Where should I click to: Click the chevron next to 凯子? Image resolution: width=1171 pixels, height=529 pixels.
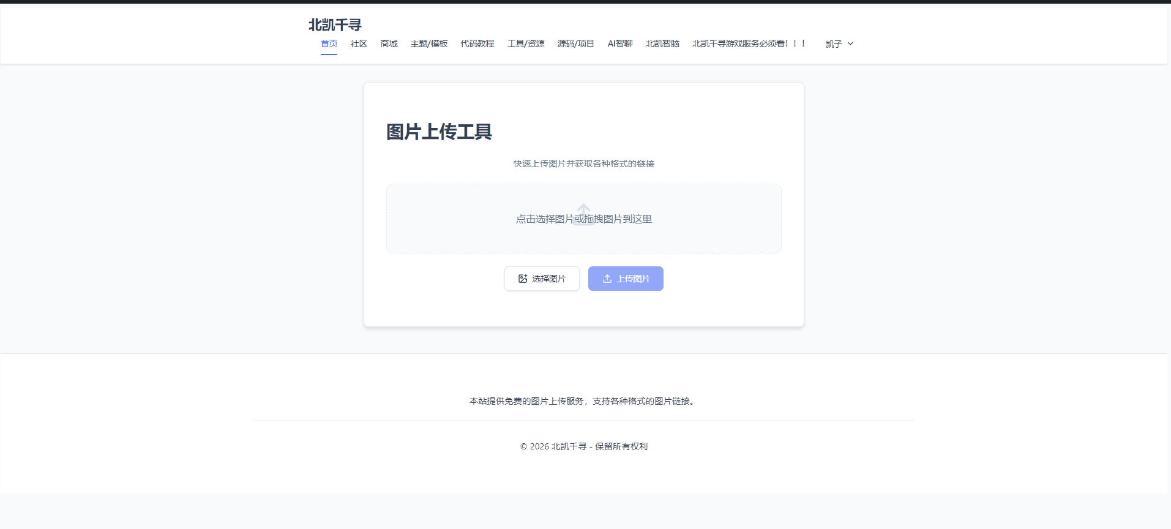pyautogui.click(x=850, y=43)
